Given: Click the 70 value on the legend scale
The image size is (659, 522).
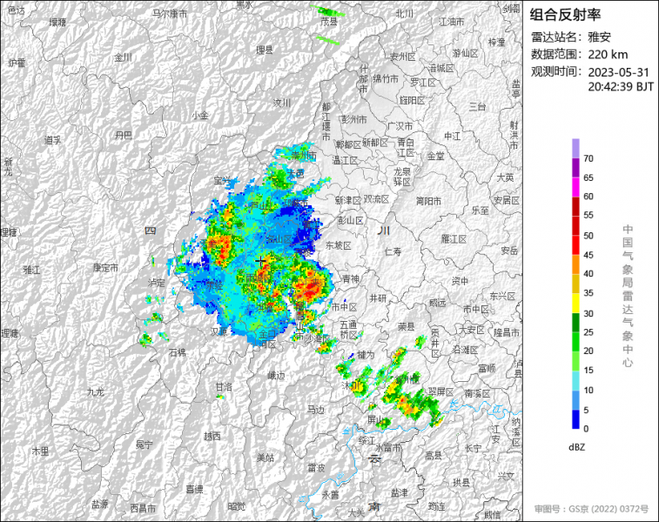Looking at the screenshot, I should pos(588,158).
